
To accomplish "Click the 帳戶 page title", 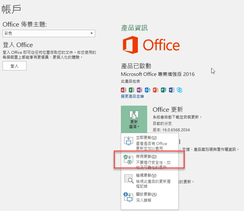I will pos(11,9).
